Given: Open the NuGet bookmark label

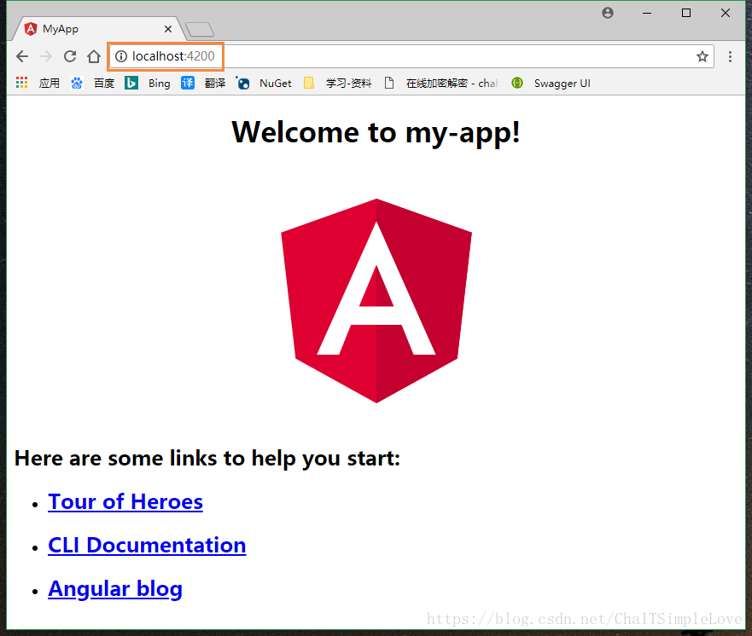Looking at the screenshot, I should pos(276,84).
